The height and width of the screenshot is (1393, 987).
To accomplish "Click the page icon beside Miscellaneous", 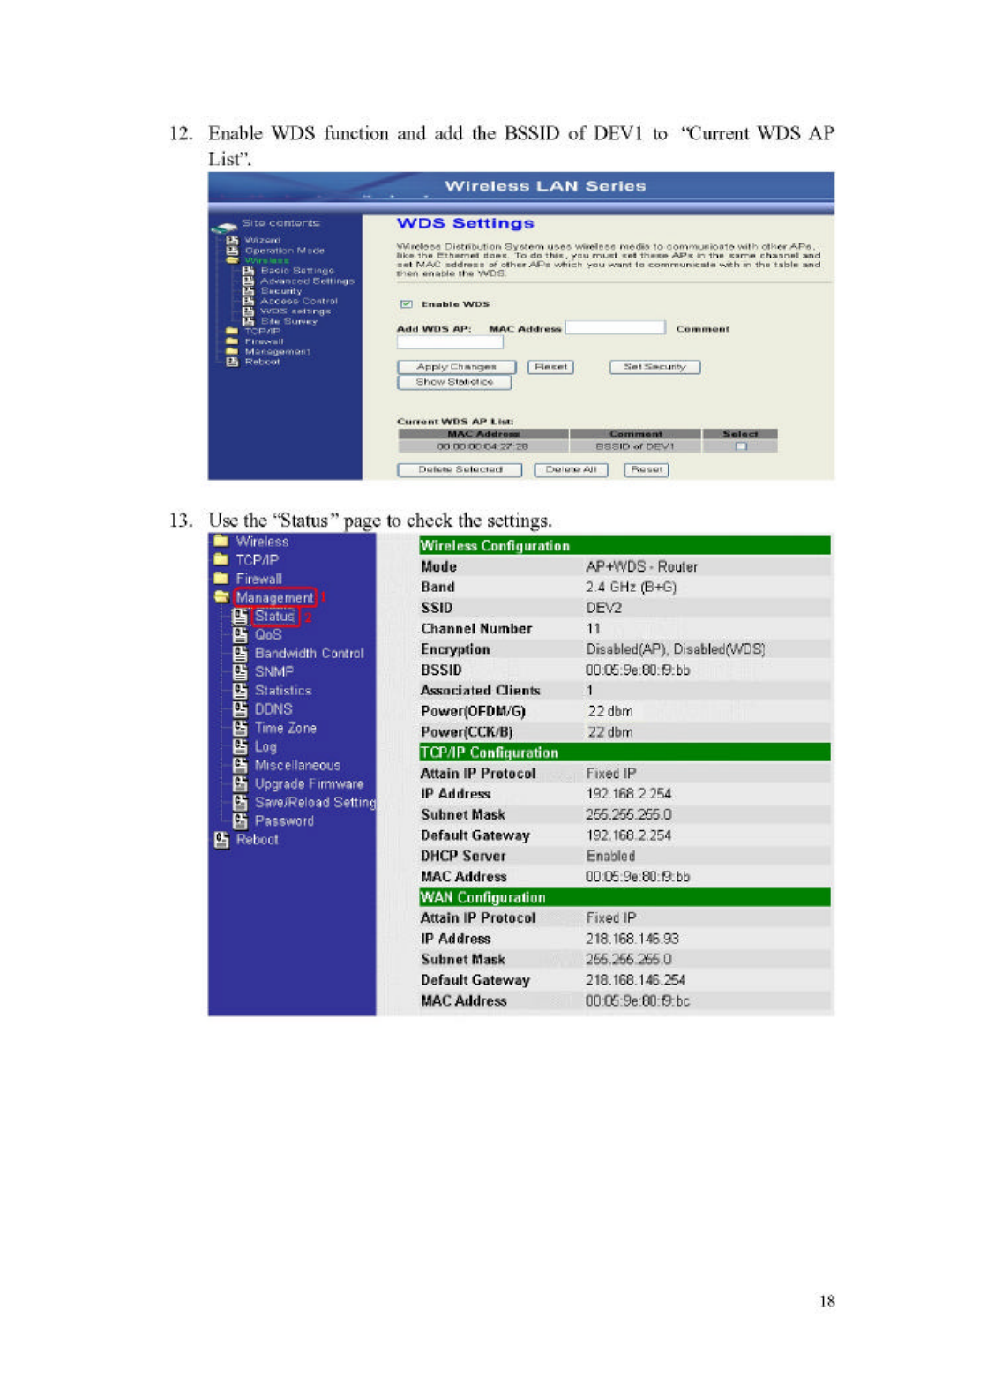I will click(x=239, y=765).
